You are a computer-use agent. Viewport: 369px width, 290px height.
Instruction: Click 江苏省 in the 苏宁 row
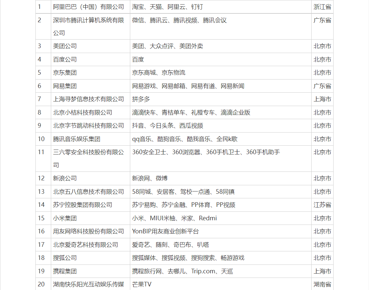pos(322,205)
